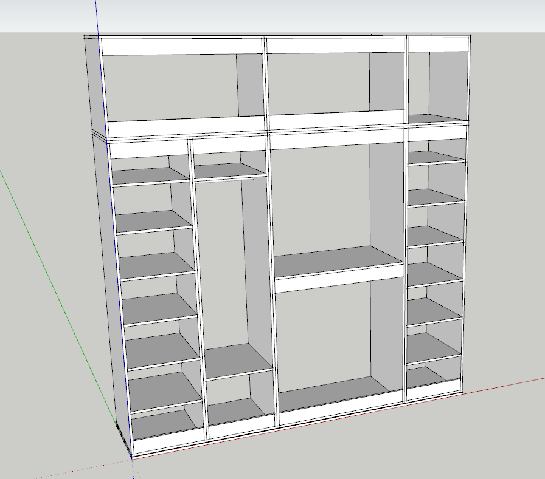Select the hanging rail under the narrow shelf
Image resolution: width=545 pixels, height=479 pixels.
tap(224, 180)
